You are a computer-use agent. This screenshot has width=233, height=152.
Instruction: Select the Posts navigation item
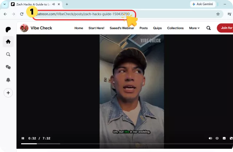[143, 28]
